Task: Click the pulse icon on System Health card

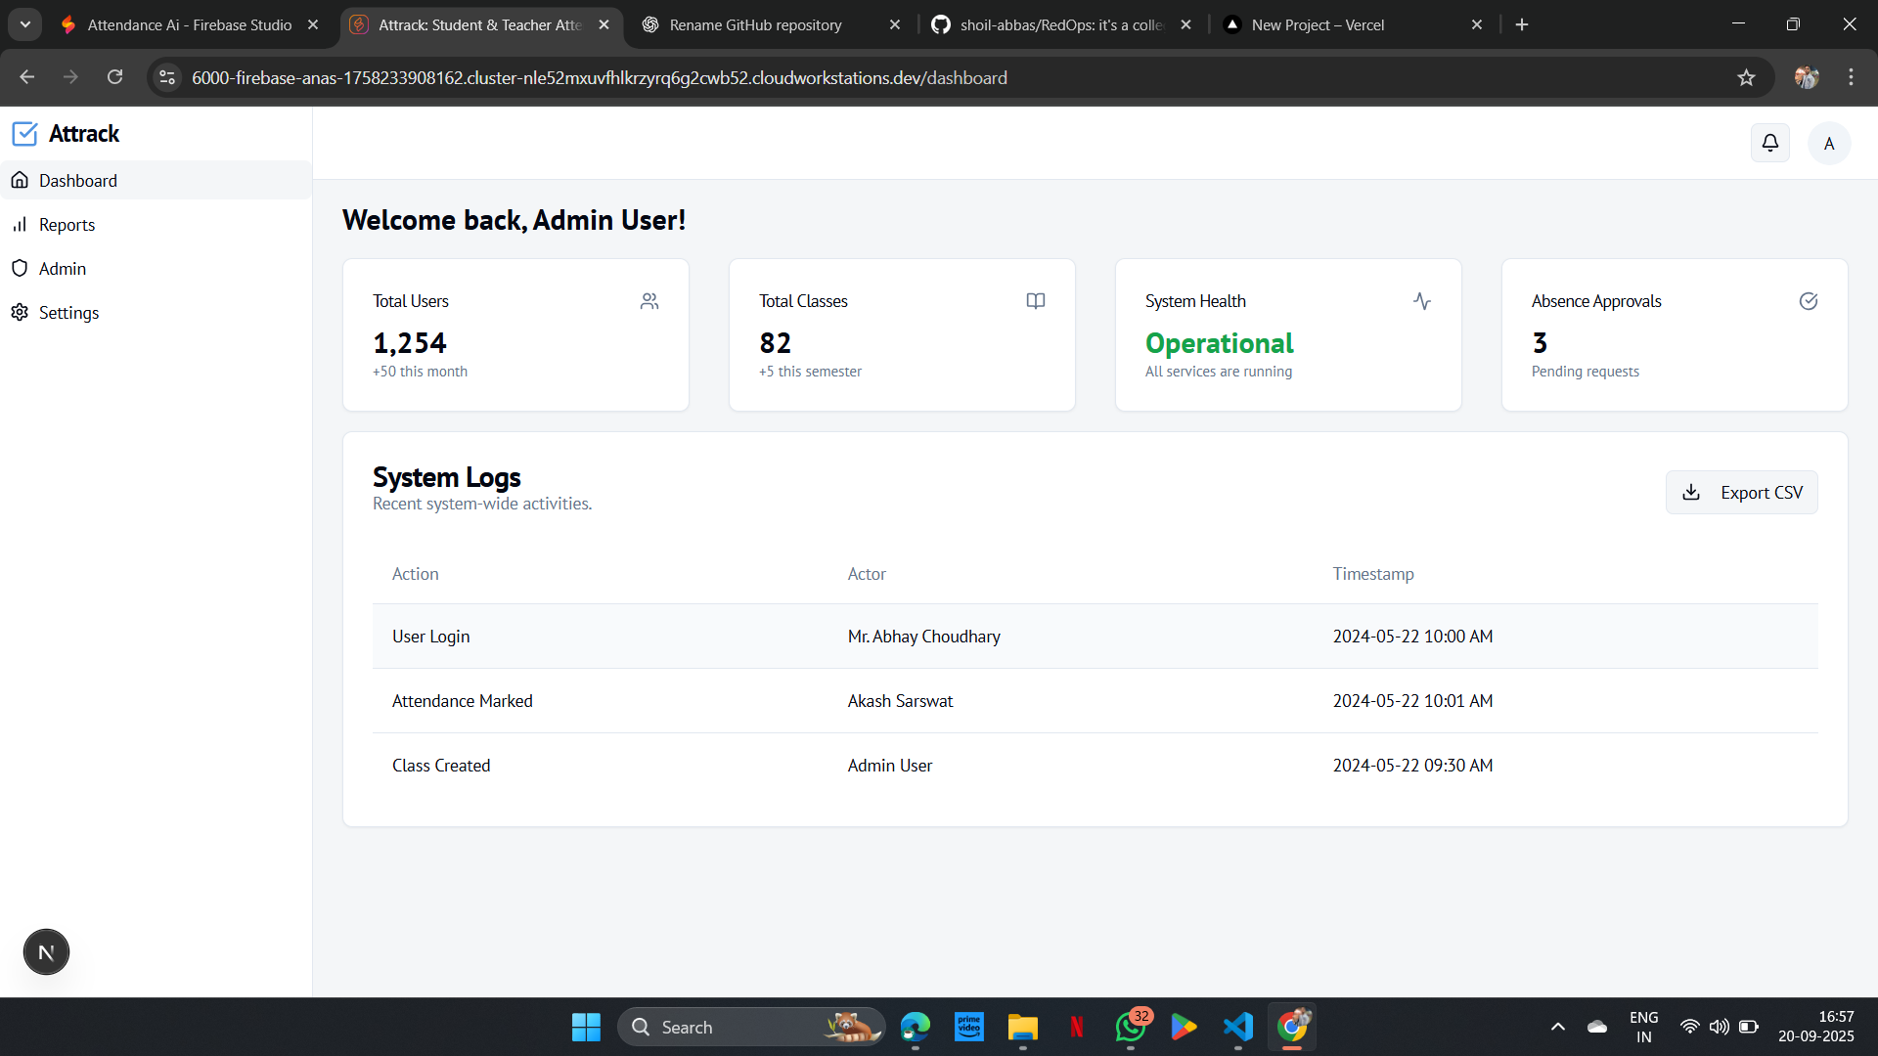Action: pyautogui.click(x=1421, y=300)
